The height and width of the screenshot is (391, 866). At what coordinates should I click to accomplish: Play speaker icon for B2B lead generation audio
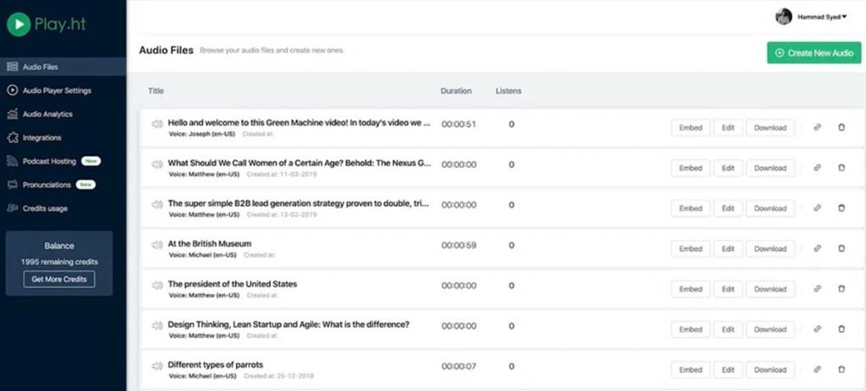[156, 204]
